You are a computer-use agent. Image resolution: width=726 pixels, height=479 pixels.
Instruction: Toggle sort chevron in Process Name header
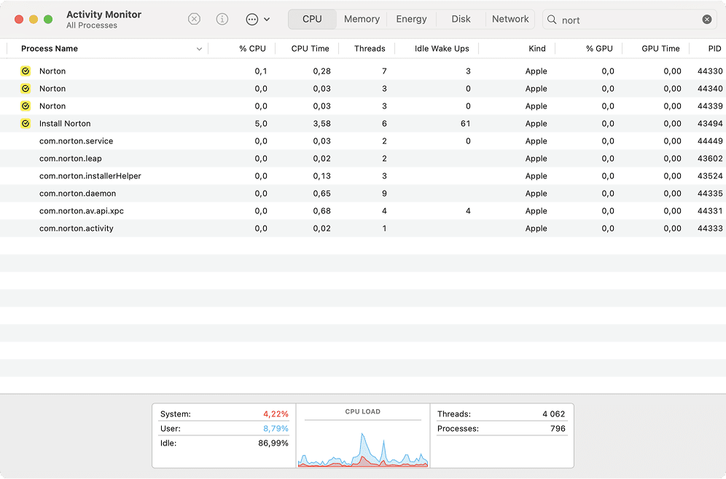pos(199,49)
